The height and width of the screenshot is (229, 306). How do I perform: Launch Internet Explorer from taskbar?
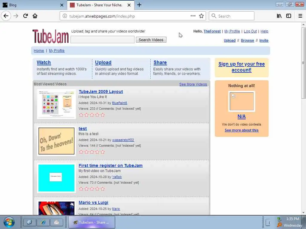[43, 222]
